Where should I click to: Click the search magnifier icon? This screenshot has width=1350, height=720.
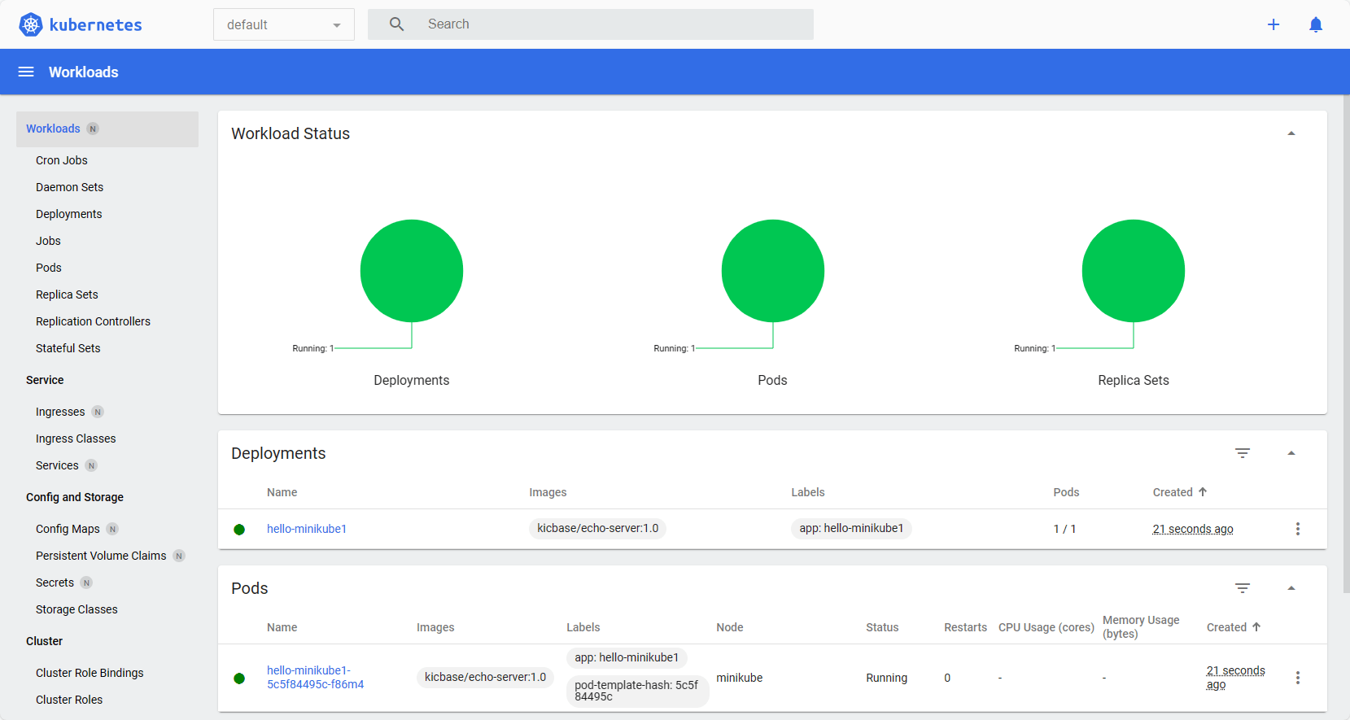point(396,24)
